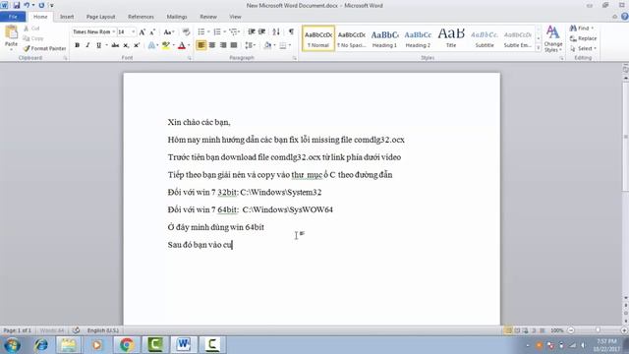The height and width of the screenshot is (354, 629).
Task: Decrease paragraph indent
Action: [252, 31]
